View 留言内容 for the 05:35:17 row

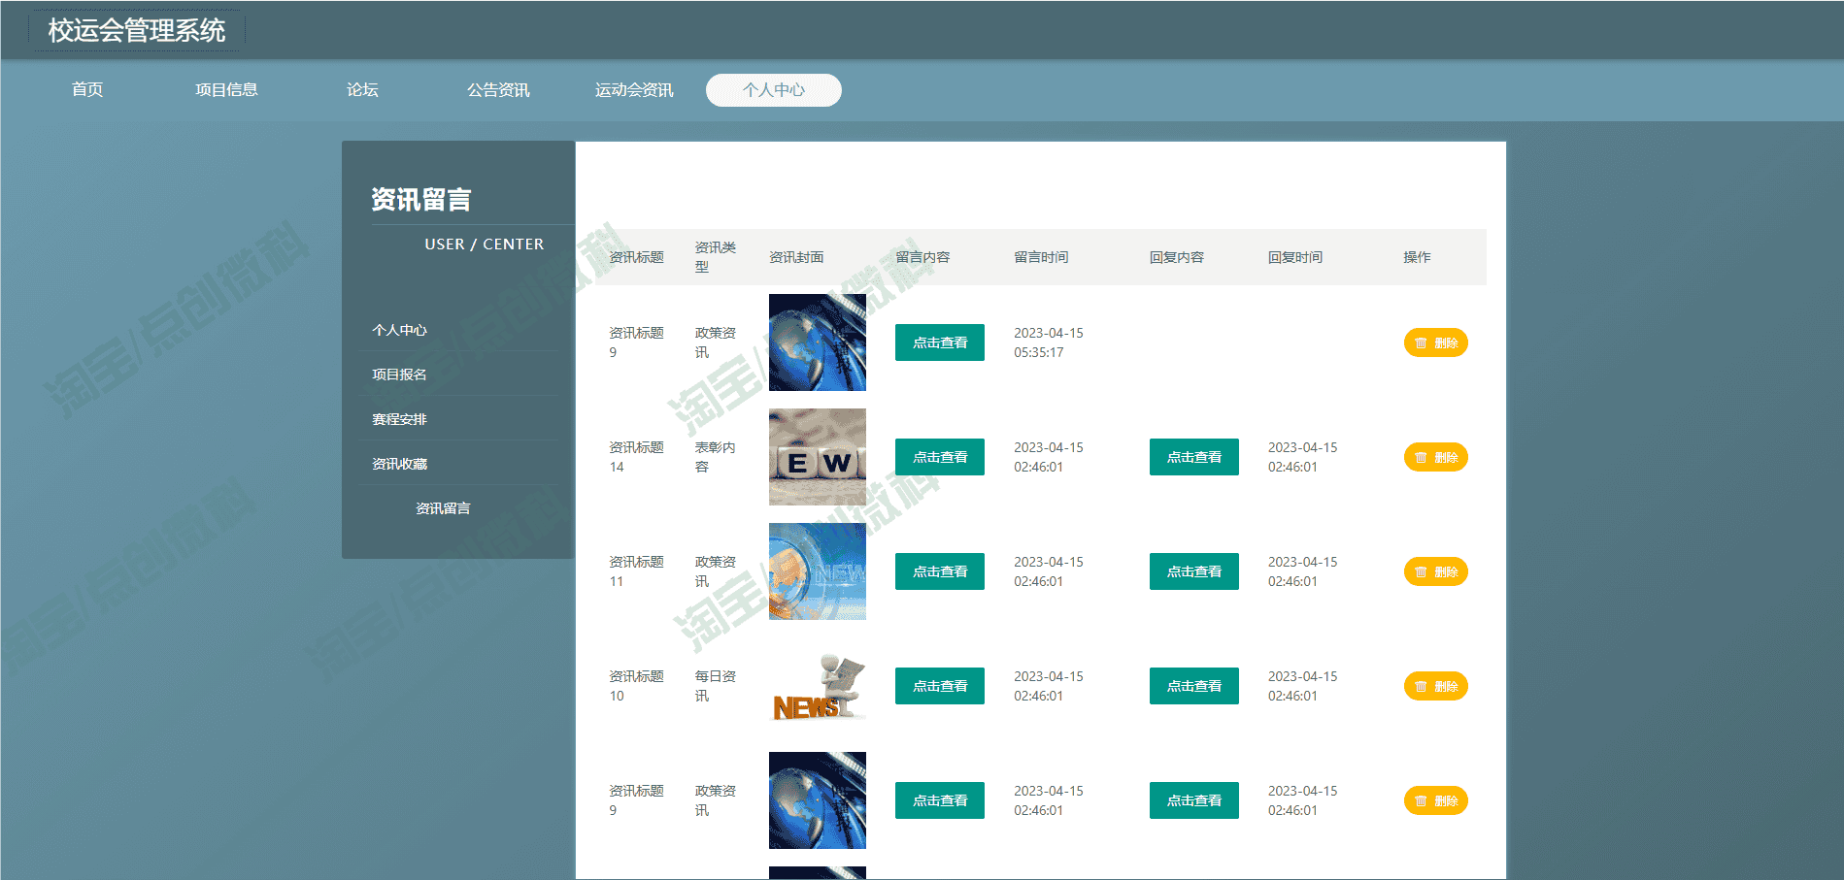[x=940, y=342]
